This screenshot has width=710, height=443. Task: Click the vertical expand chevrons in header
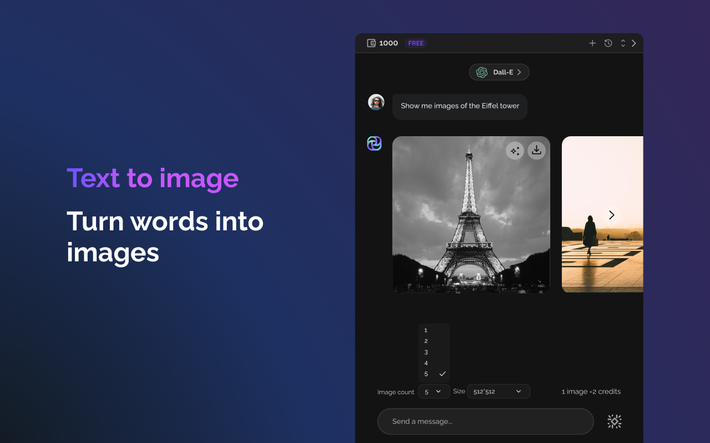pos(622,43)
